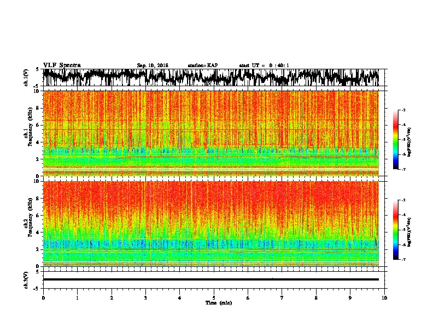Click the time axis tick label '9'
This screenshot has height=334, width=433.
pyautogui.click(x=350, y=298)
